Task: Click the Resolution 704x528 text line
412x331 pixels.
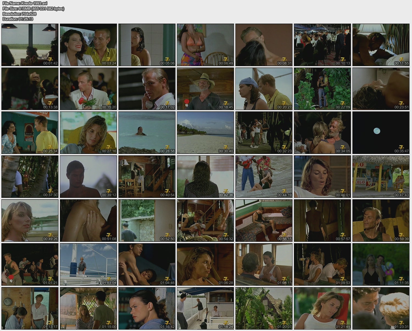Action: click(x=20, y=14)
